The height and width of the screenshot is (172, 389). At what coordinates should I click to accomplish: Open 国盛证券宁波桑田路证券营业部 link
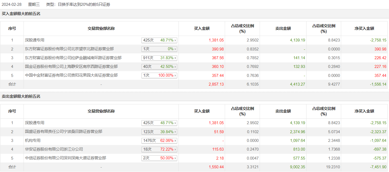pyautogui.click(x=63, y=132)
